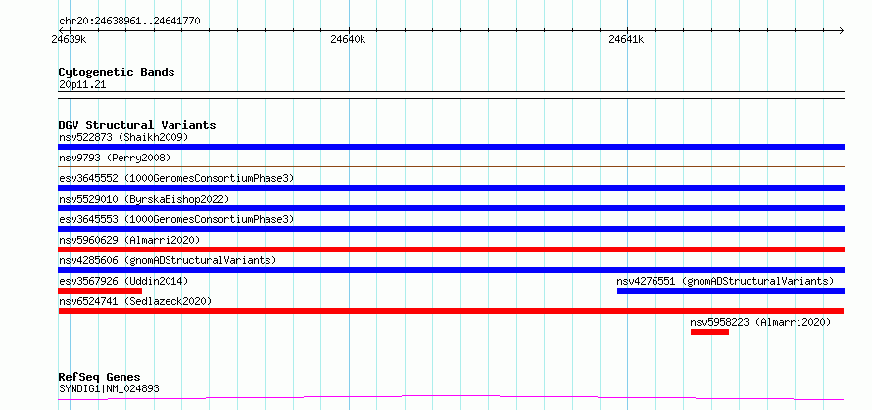Select the blue bar for nsv522873

[451, 147]
